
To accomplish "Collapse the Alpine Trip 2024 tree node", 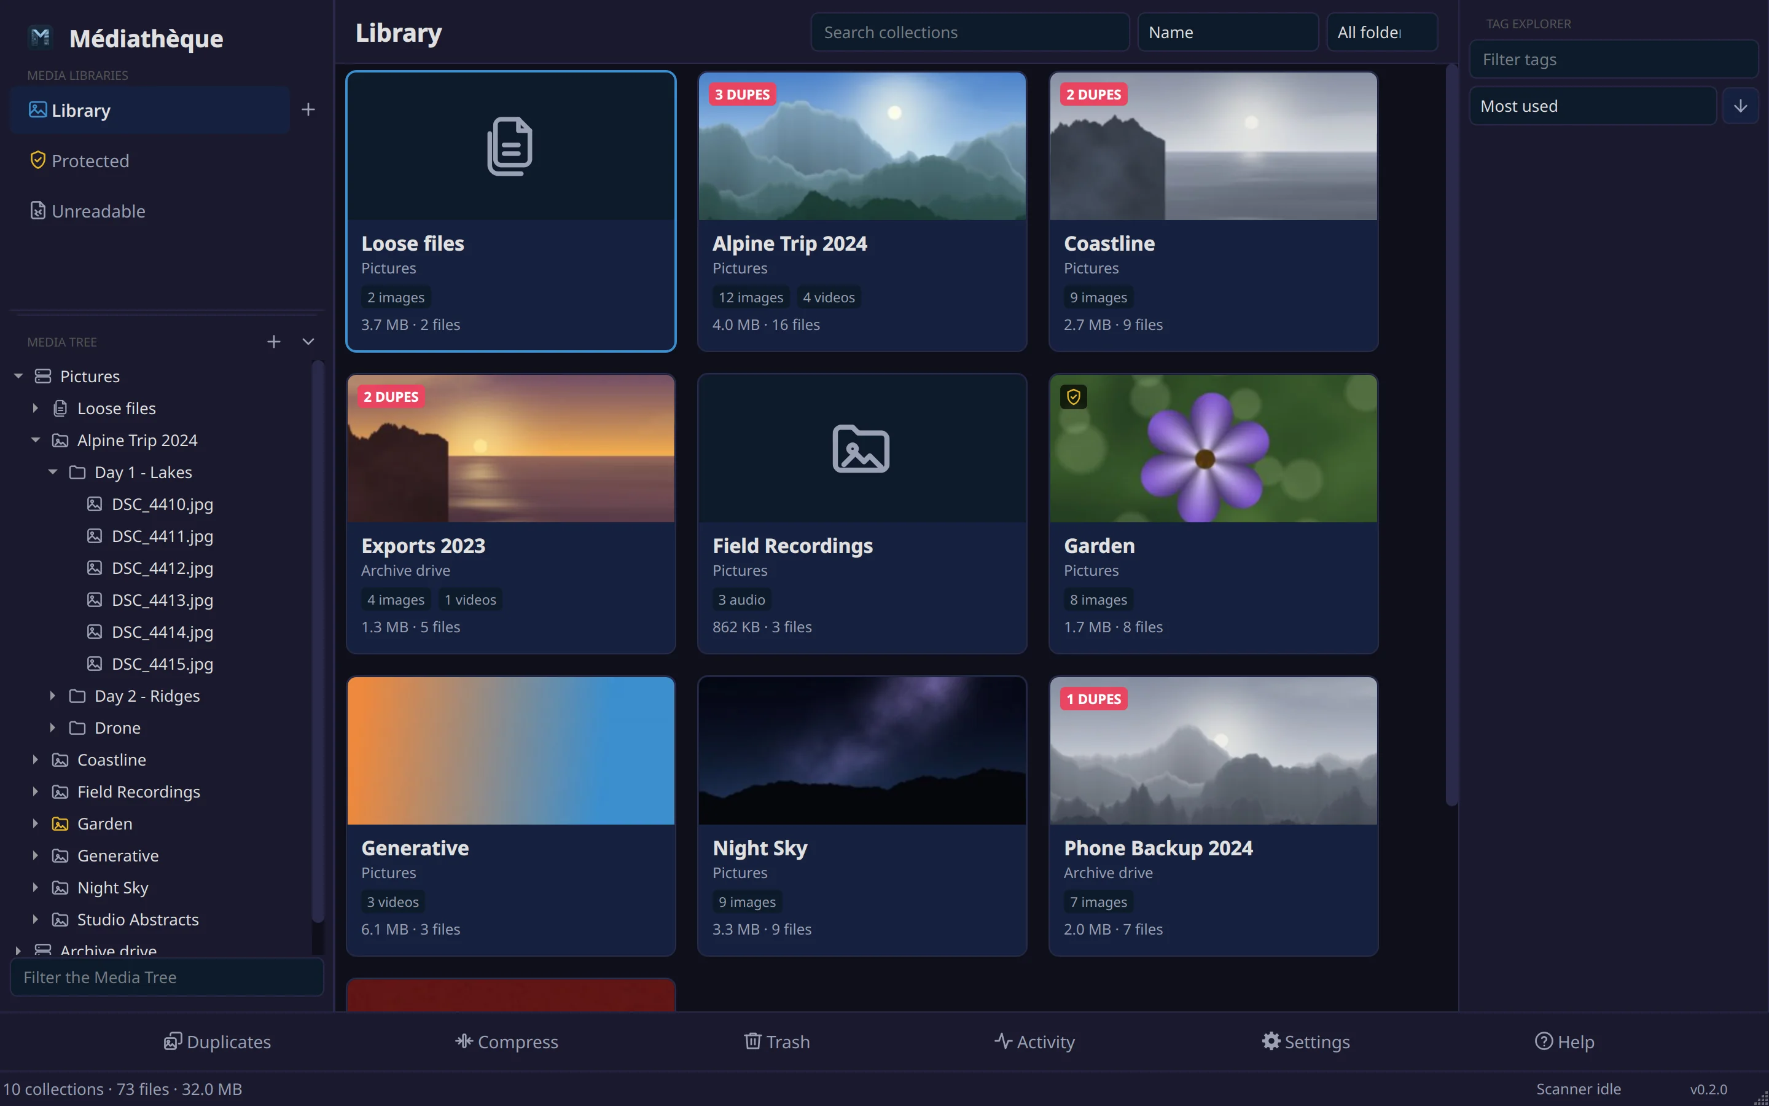I will tap(35, 441).
